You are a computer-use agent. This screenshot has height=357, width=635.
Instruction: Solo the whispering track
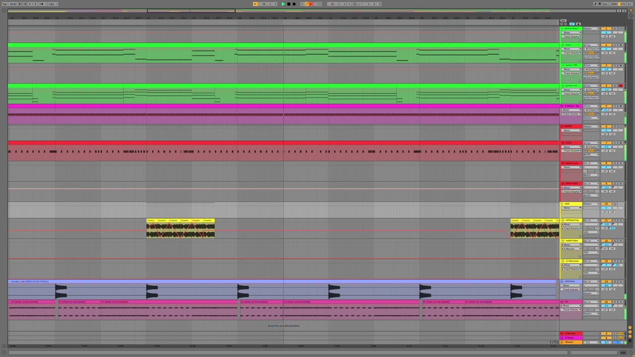[x=615, y=220]
